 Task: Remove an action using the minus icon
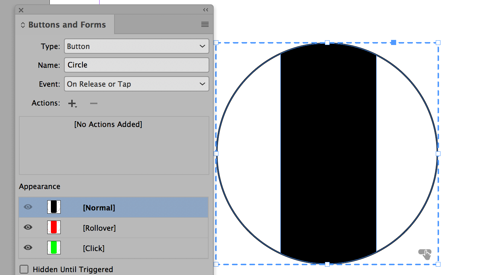coord(93,103)
